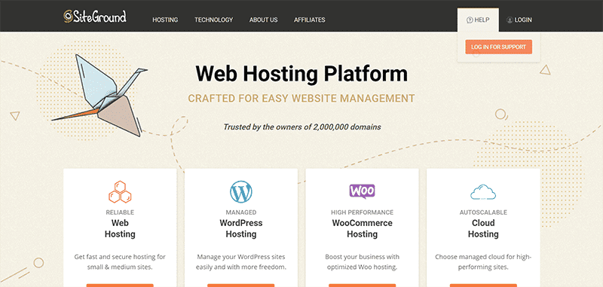
Task: Click the Cloud Hosting cloud icon
Action: [x=483, y=192]
